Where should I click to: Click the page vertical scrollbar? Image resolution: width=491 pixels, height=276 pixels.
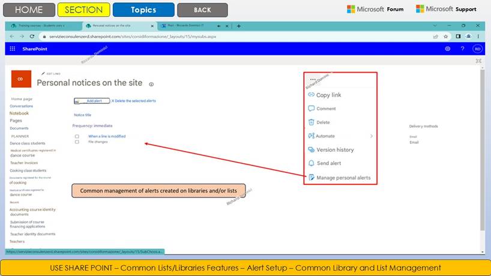click(482, 150)
